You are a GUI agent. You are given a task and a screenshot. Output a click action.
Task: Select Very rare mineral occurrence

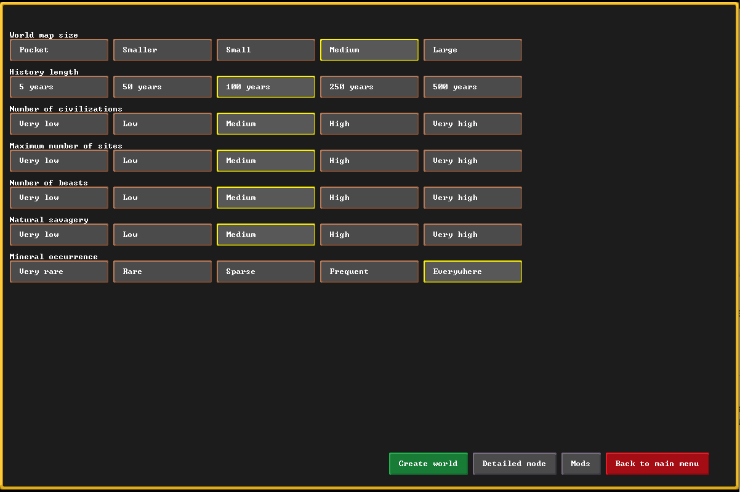(59, 272)
